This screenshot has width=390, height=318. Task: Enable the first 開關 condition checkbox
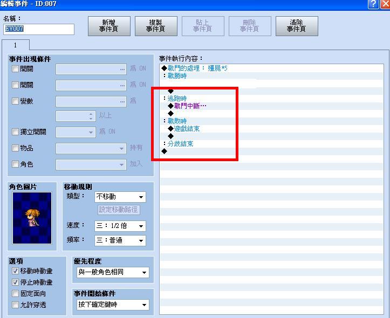[15, 69]
